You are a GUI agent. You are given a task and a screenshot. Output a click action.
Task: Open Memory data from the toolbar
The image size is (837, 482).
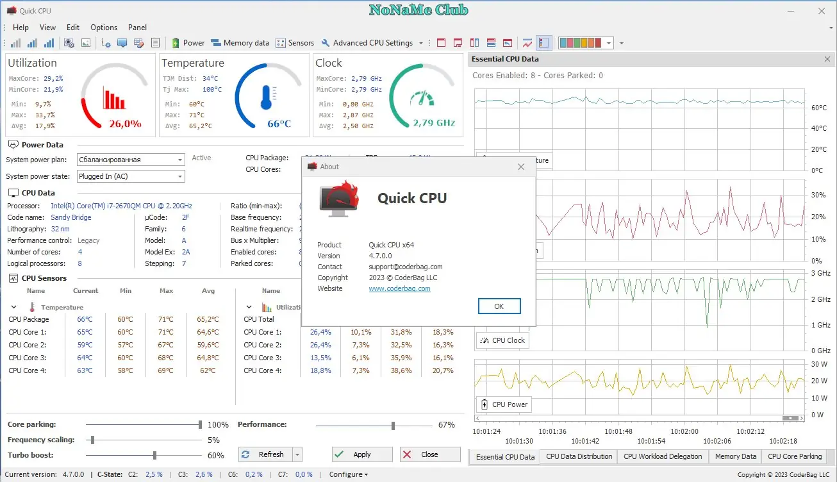(x=240, y=43)
